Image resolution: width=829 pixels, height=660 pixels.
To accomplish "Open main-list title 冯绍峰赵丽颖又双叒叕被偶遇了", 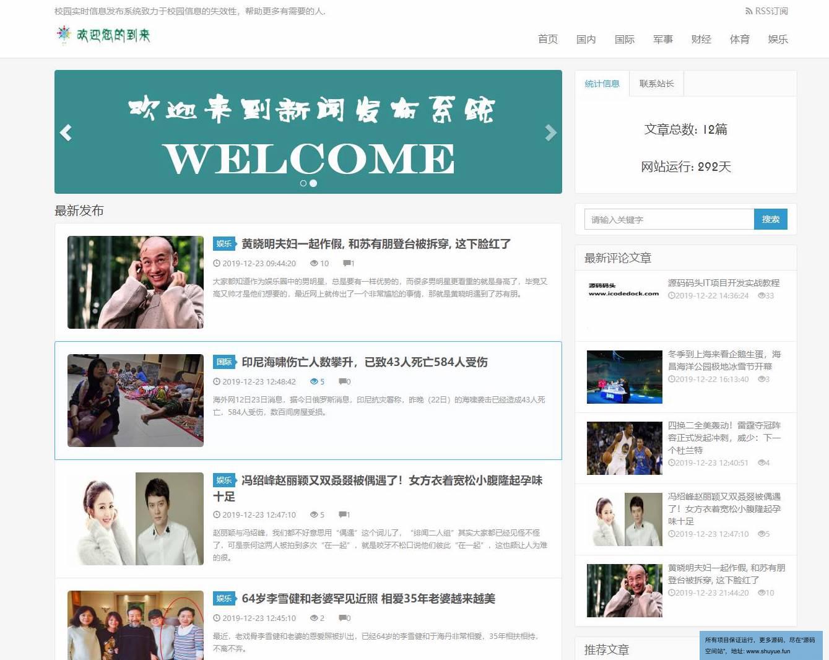I will coord(378,488).
